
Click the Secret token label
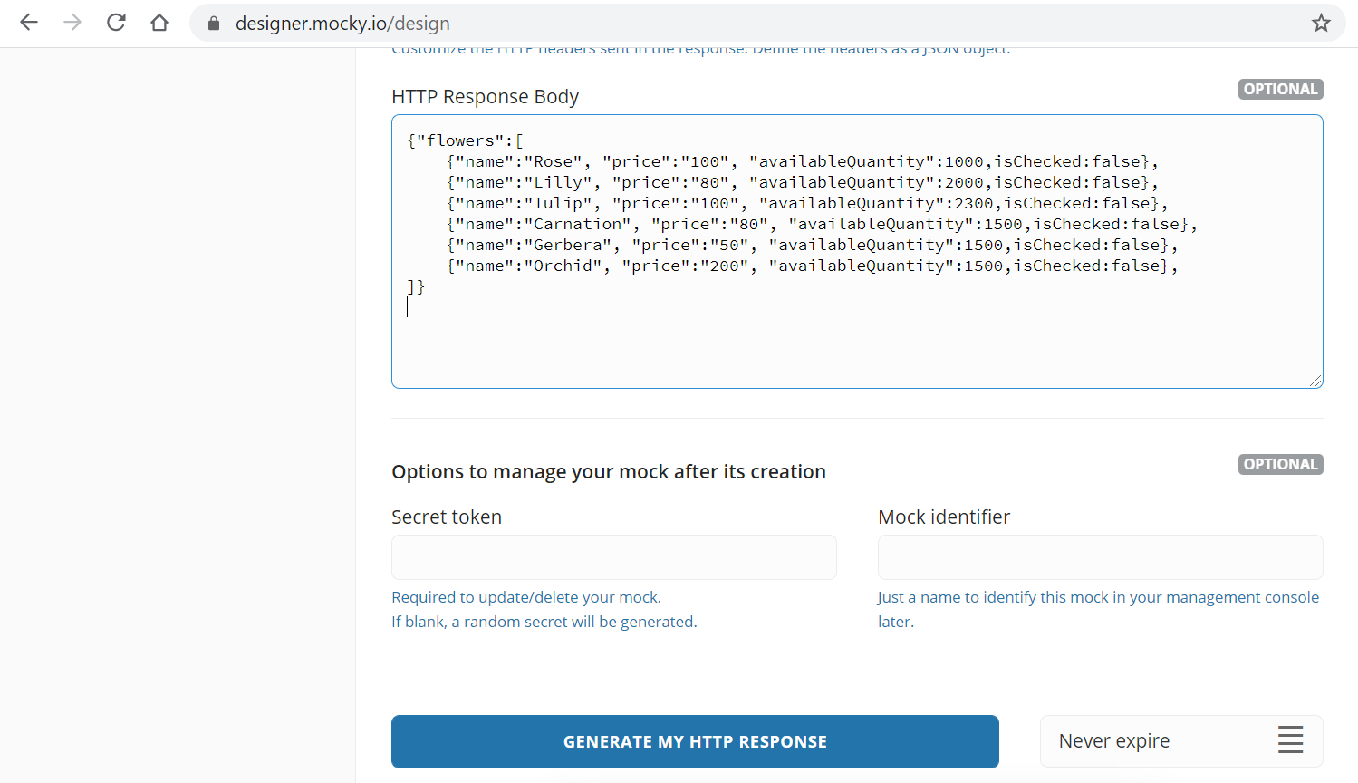tap(447, 517)
